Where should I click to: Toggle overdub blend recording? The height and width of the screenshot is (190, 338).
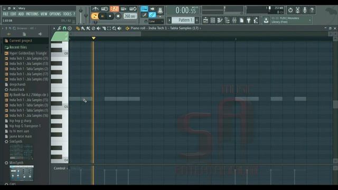pos(124,9)
